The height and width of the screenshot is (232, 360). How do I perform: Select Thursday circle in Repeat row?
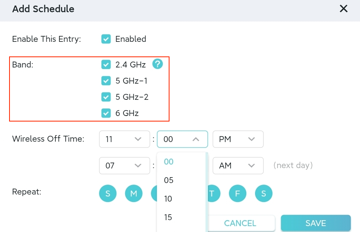pyautogui.click(x=212, y=193)
